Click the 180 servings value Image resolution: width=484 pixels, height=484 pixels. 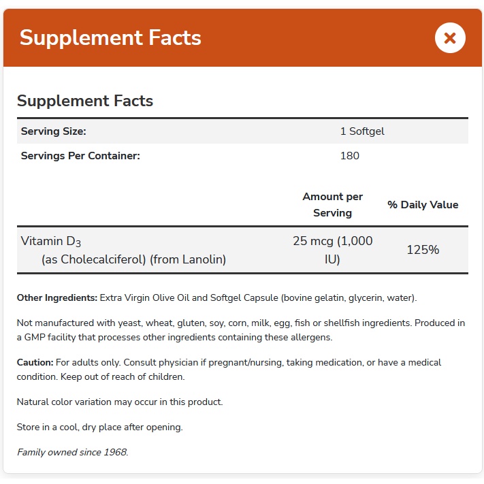350,156
